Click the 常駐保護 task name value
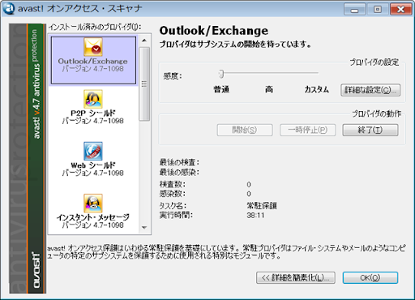The width and height of the screenshot is (415, 300). pos(262,206)
